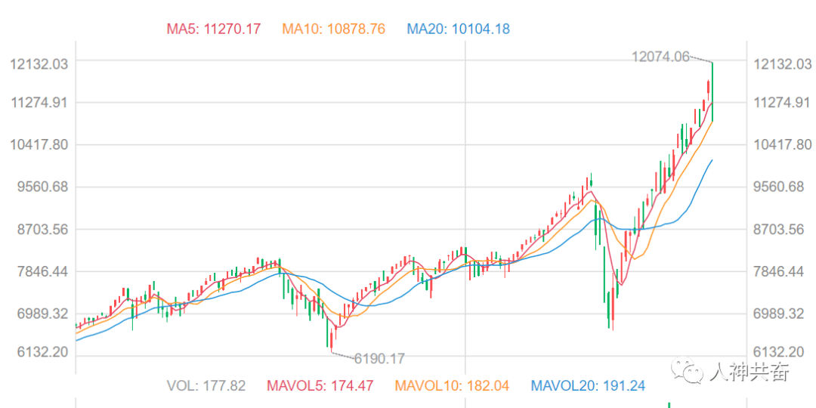
Task: Click the 人神共奋 watermark text
Action: point(750,372)
